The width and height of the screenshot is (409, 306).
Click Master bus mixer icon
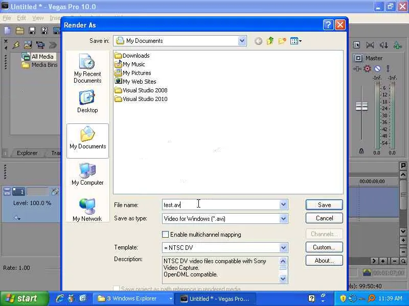[358, 58]
